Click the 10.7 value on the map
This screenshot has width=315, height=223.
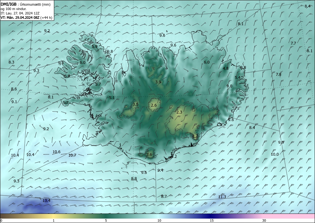pos(72,155)
